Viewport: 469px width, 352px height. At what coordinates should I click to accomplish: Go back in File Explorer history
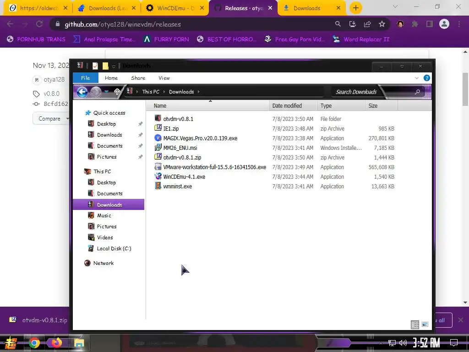[82, 92]
